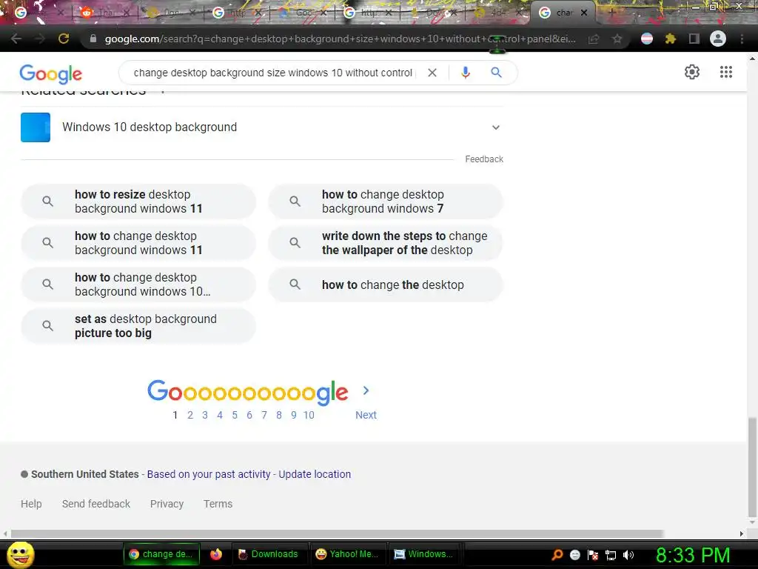Reload the page with the refresh icon
758x569 pixels.
[x=64, y=39]
